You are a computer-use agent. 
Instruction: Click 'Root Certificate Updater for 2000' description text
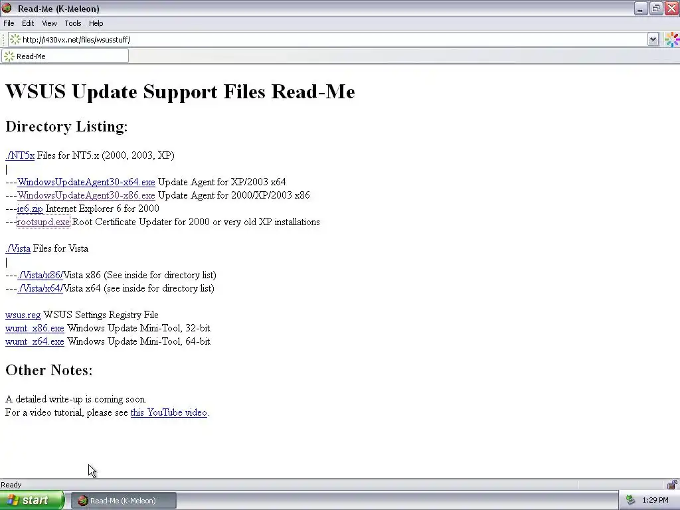tap(196, 222)
